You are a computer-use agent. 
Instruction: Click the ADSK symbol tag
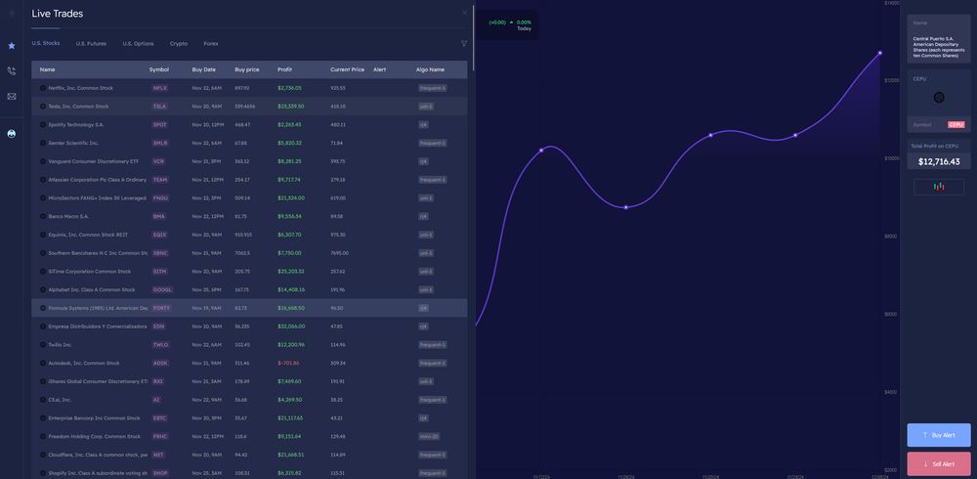click(159, 363)
